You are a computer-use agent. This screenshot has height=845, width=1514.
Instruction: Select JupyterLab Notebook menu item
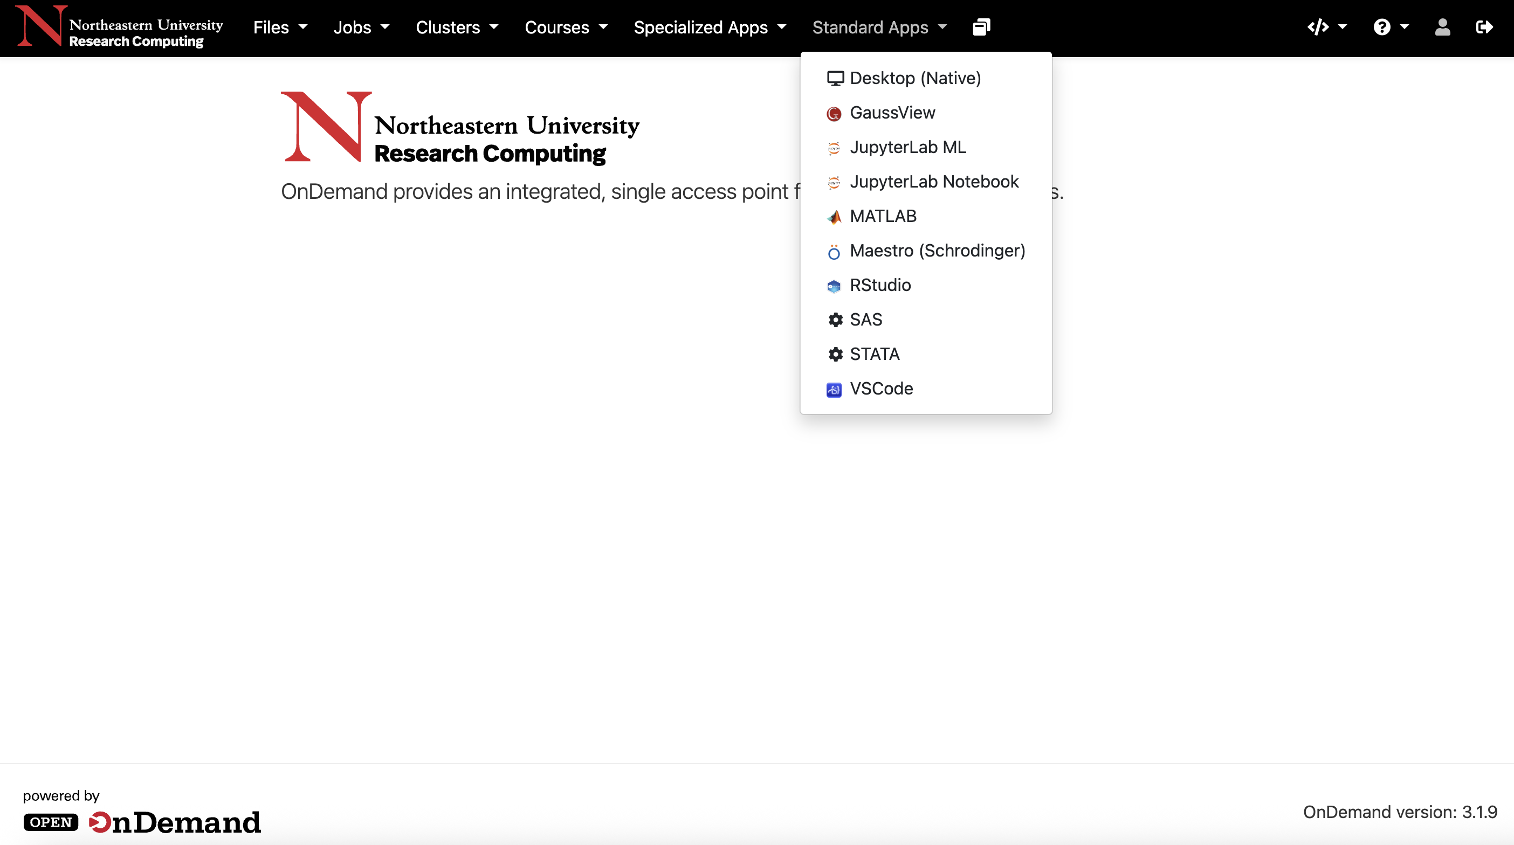point(933,182)
